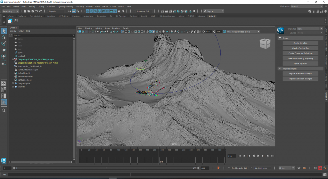Screen dimensions: 328x179
Task: Click the Save scene icon
Action: [32, 11]
